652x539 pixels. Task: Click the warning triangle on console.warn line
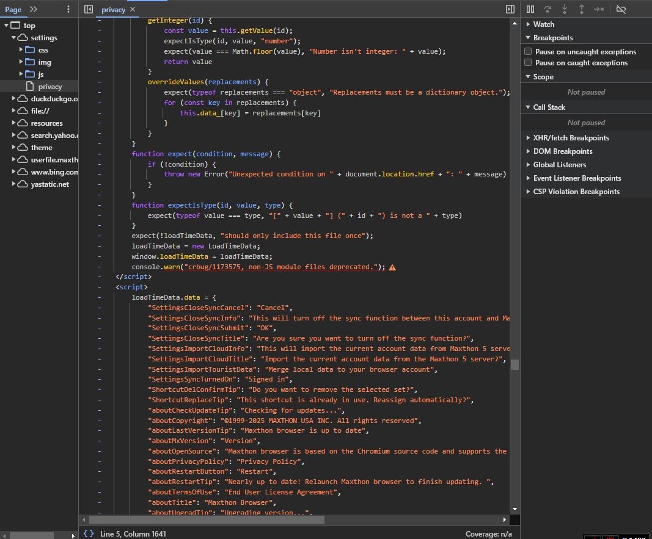pyautogui.click(x=392, y=267)
